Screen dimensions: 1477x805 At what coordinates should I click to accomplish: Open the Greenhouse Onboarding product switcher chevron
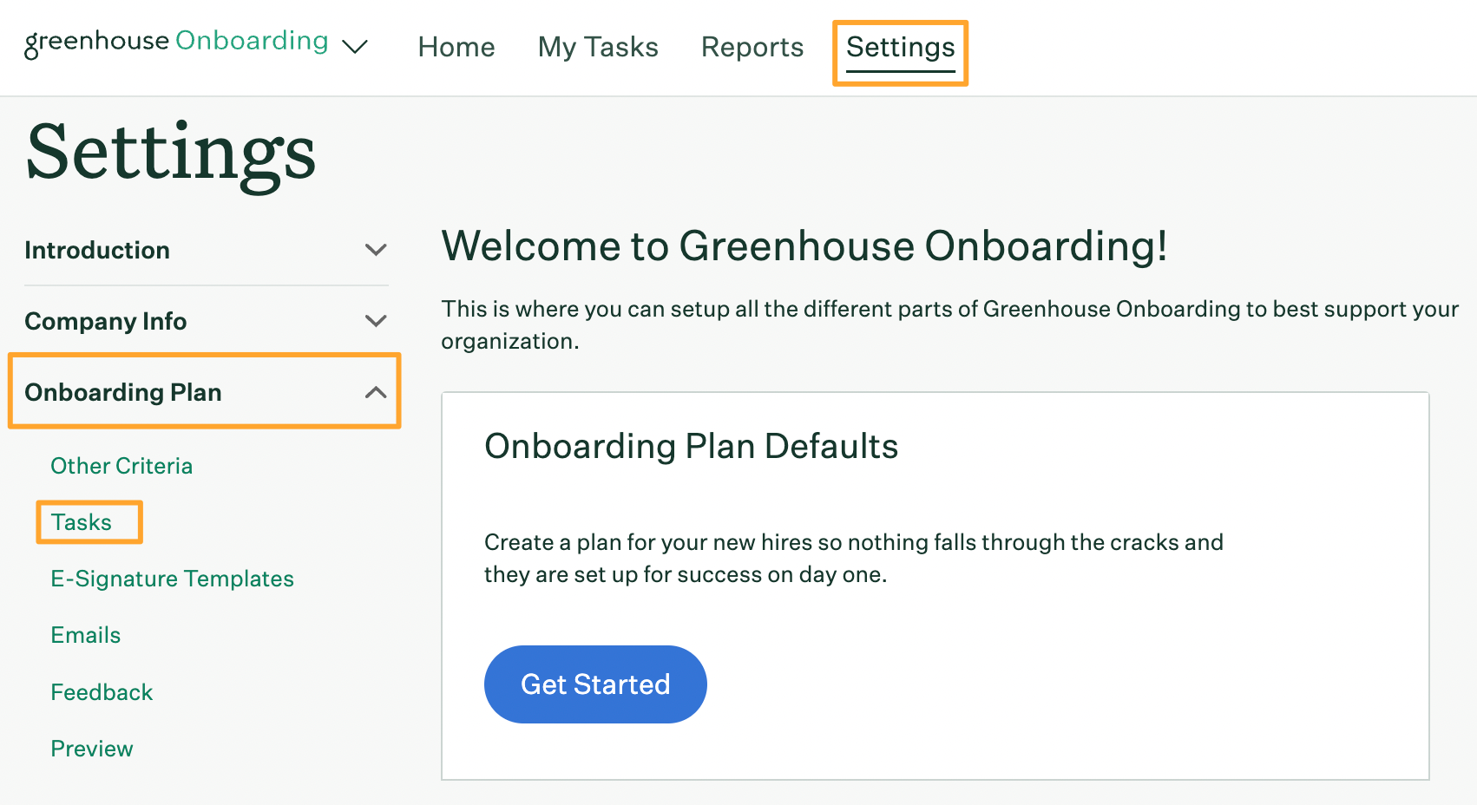355,47
